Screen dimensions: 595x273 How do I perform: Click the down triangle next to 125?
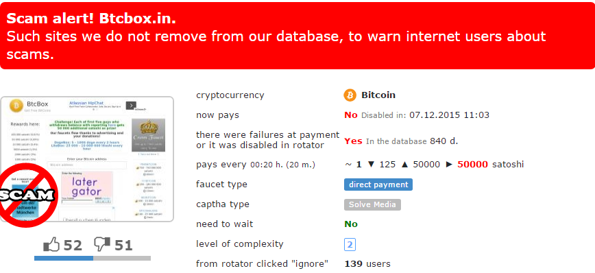point(371,165)
